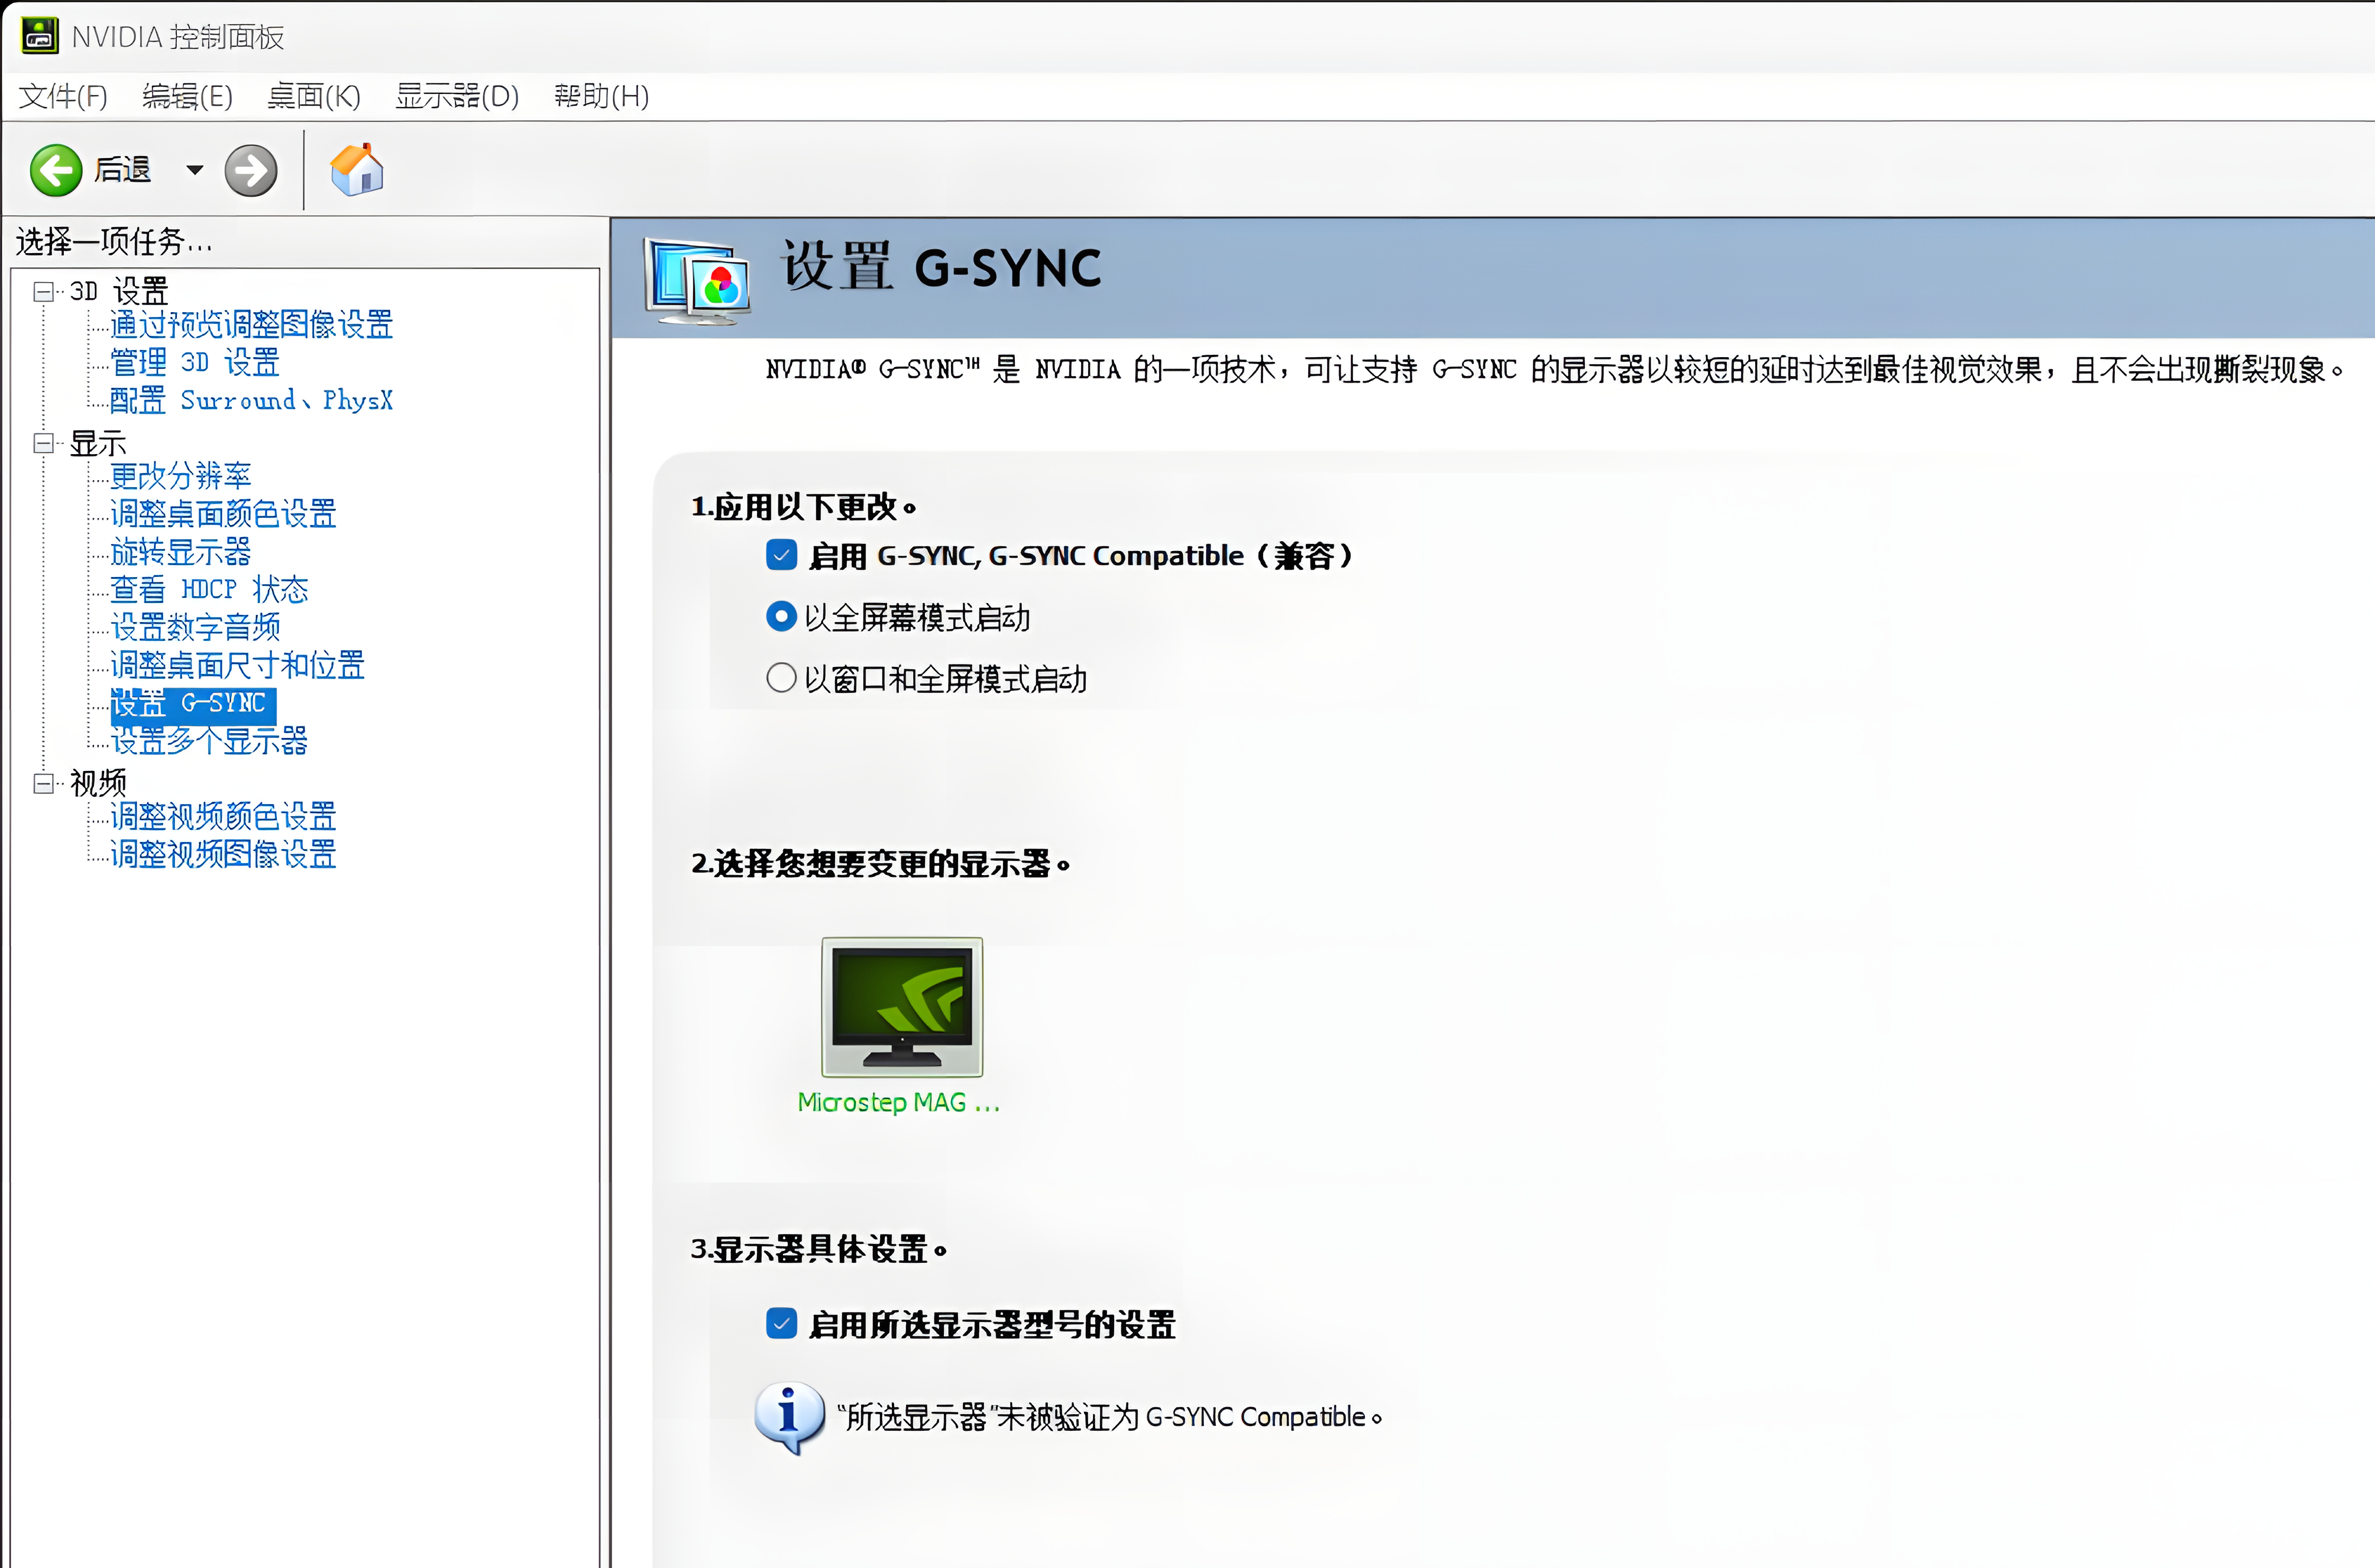This screenshot has width=2375, height=1568.
Task: Select 以全屏幕模式启动 radio option
Action: [781, 617]
